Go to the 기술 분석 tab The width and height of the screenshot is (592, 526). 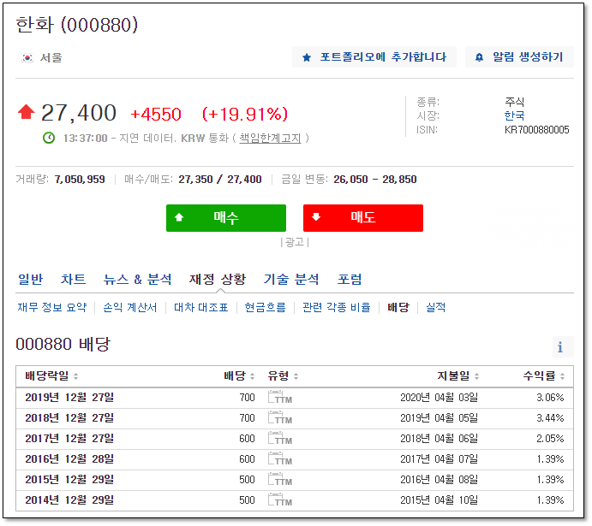coord(291,279)
